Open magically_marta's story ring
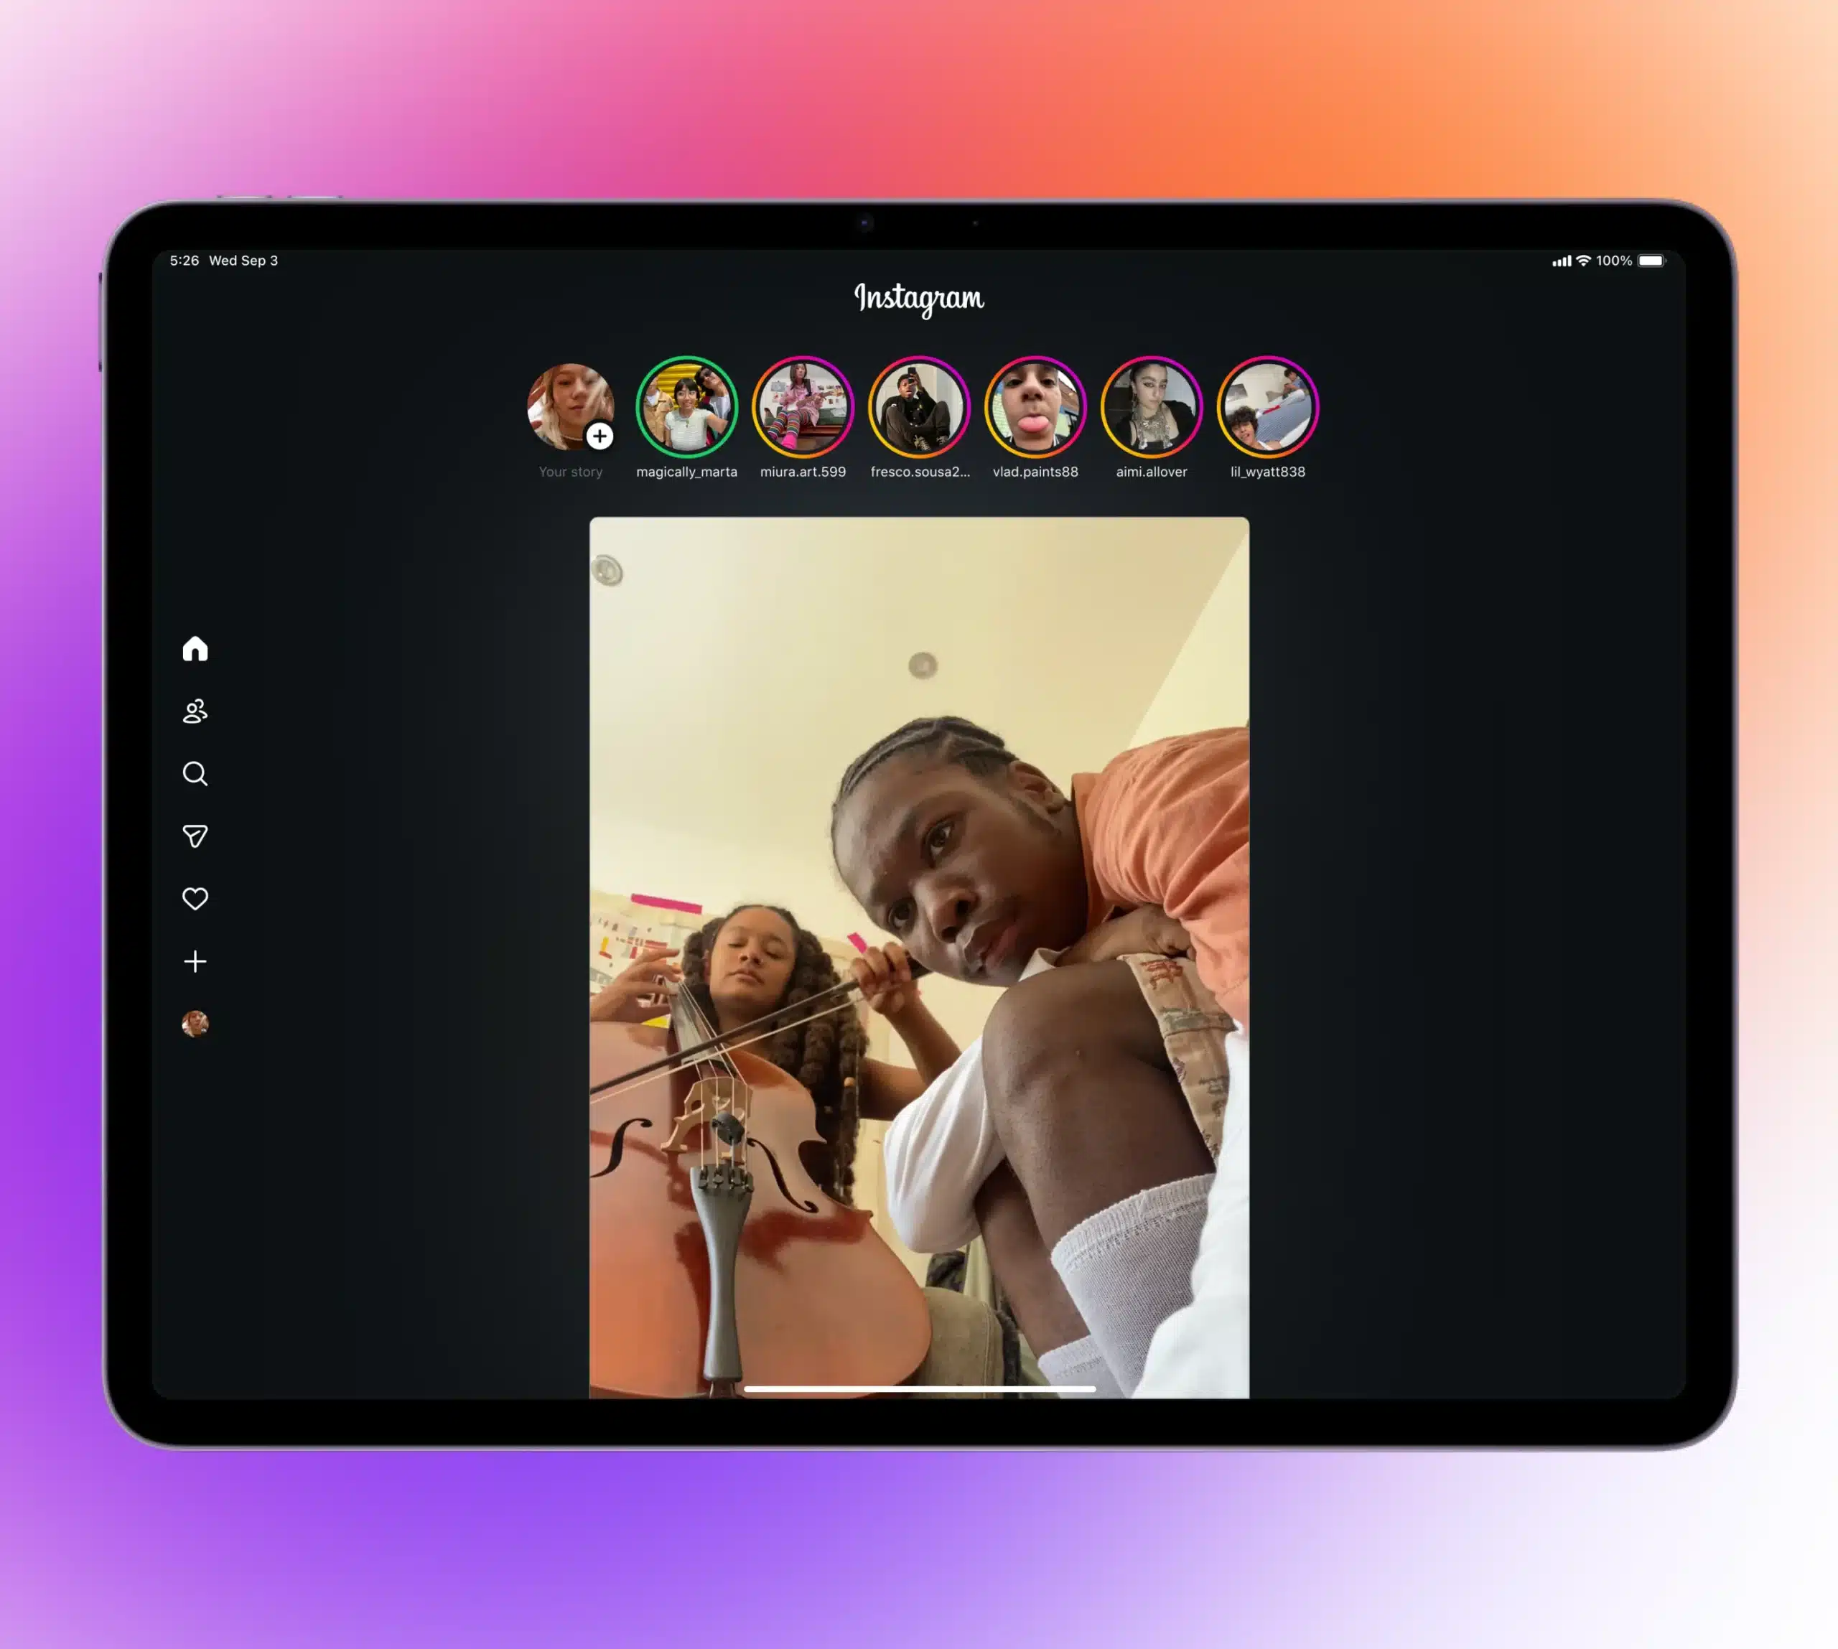Image resolution: width=1838 pixels, height=1649 pixels. click(x=687, y=407)
